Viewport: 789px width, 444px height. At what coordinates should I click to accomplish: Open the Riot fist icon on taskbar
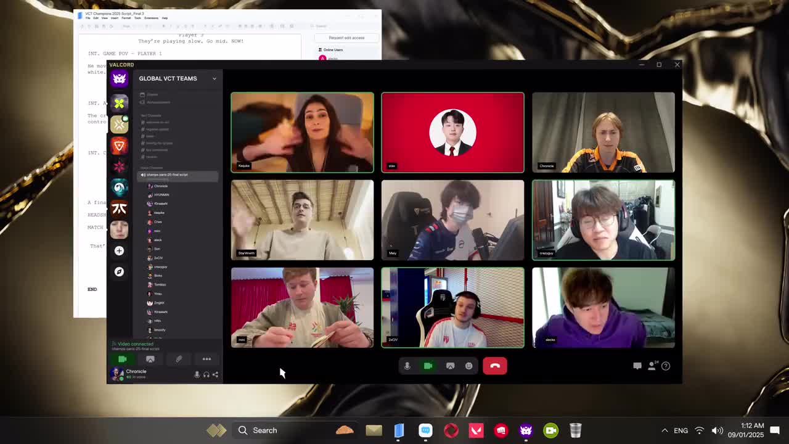(x=501, y=430)
